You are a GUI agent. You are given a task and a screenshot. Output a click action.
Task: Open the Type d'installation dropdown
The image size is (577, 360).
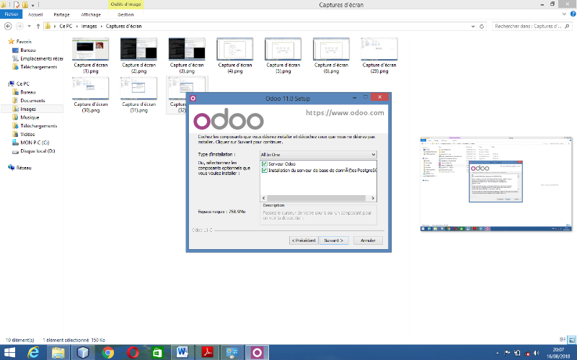[x=318, y=155]
